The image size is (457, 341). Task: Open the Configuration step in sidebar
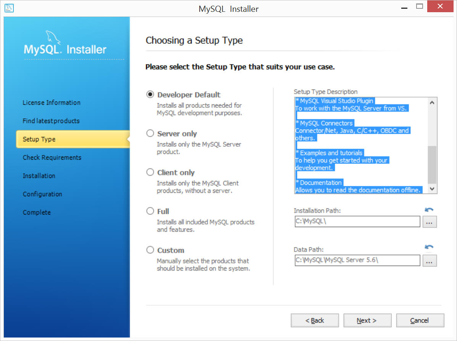tap(42, 194)
